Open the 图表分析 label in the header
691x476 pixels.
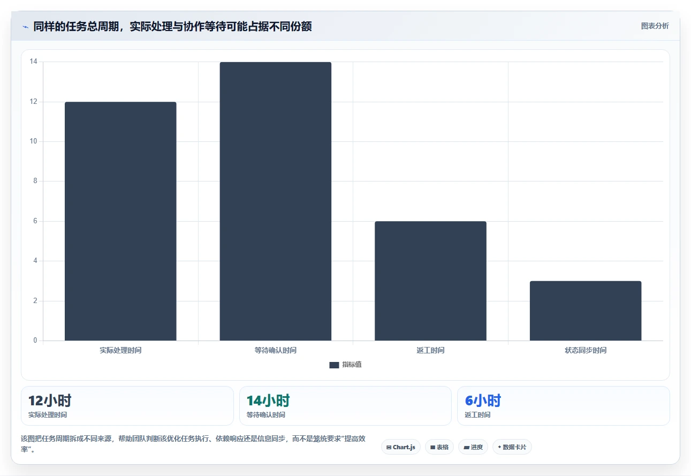tap(655, 26)
